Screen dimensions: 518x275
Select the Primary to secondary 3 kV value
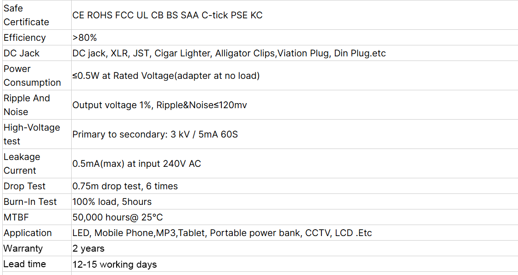[x=155, y=134]
